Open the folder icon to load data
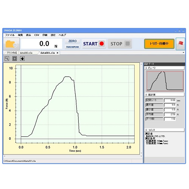Screen dimensions: 189x189 coord(11,44)
